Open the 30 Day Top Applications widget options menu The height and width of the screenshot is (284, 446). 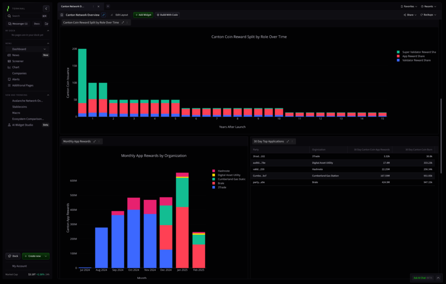coord(292,142)
